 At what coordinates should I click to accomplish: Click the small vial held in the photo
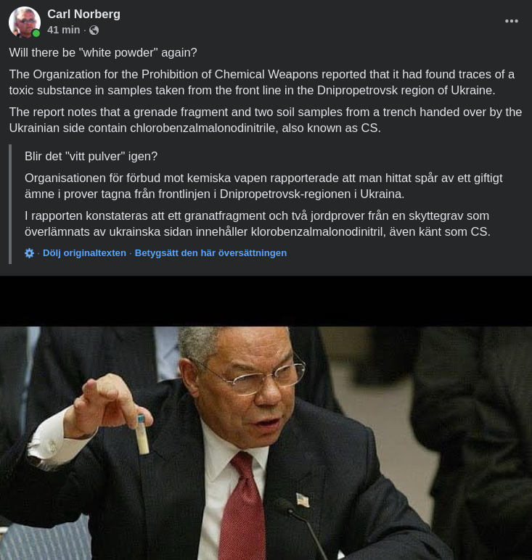point(143,435)
